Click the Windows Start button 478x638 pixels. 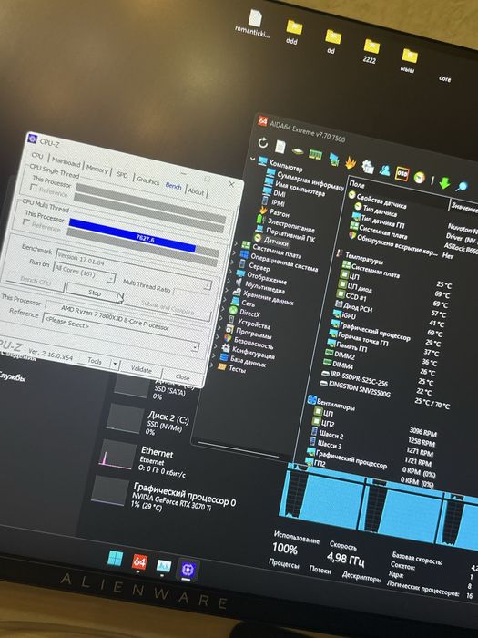[115, 558]
